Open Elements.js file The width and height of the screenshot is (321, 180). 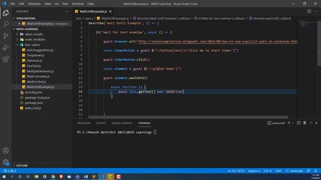pos(35,60)
